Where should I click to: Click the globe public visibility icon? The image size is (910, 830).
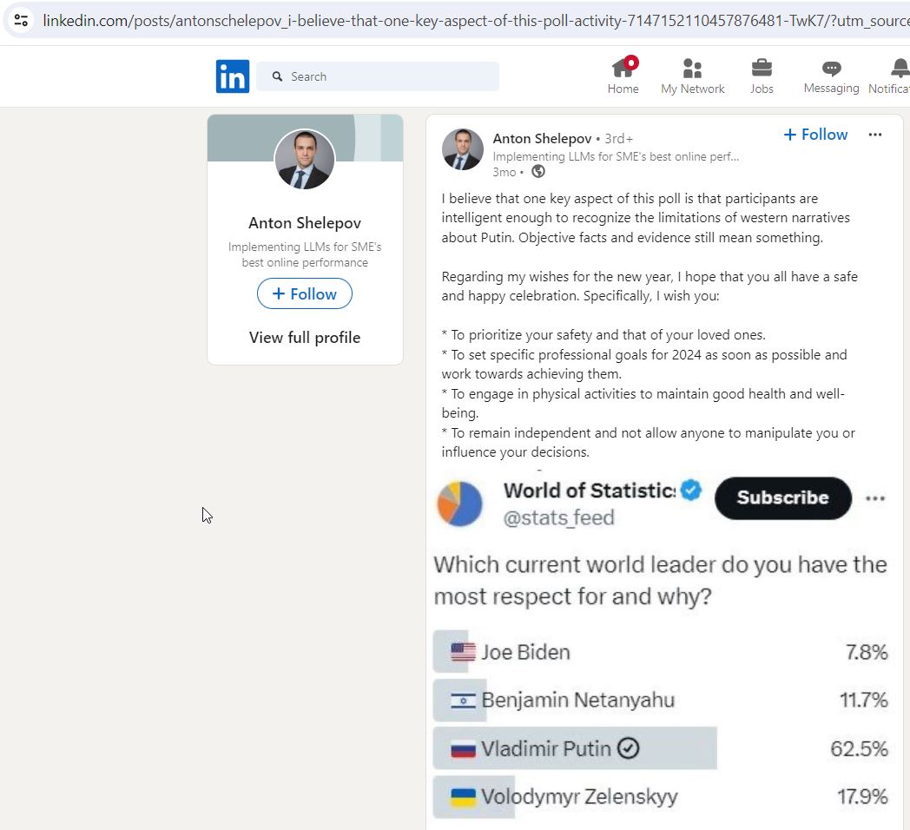point(538,171)
